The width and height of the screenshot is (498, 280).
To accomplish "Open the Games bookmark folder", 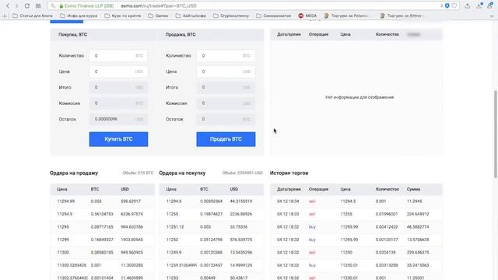I will click(x=158, y=16).
